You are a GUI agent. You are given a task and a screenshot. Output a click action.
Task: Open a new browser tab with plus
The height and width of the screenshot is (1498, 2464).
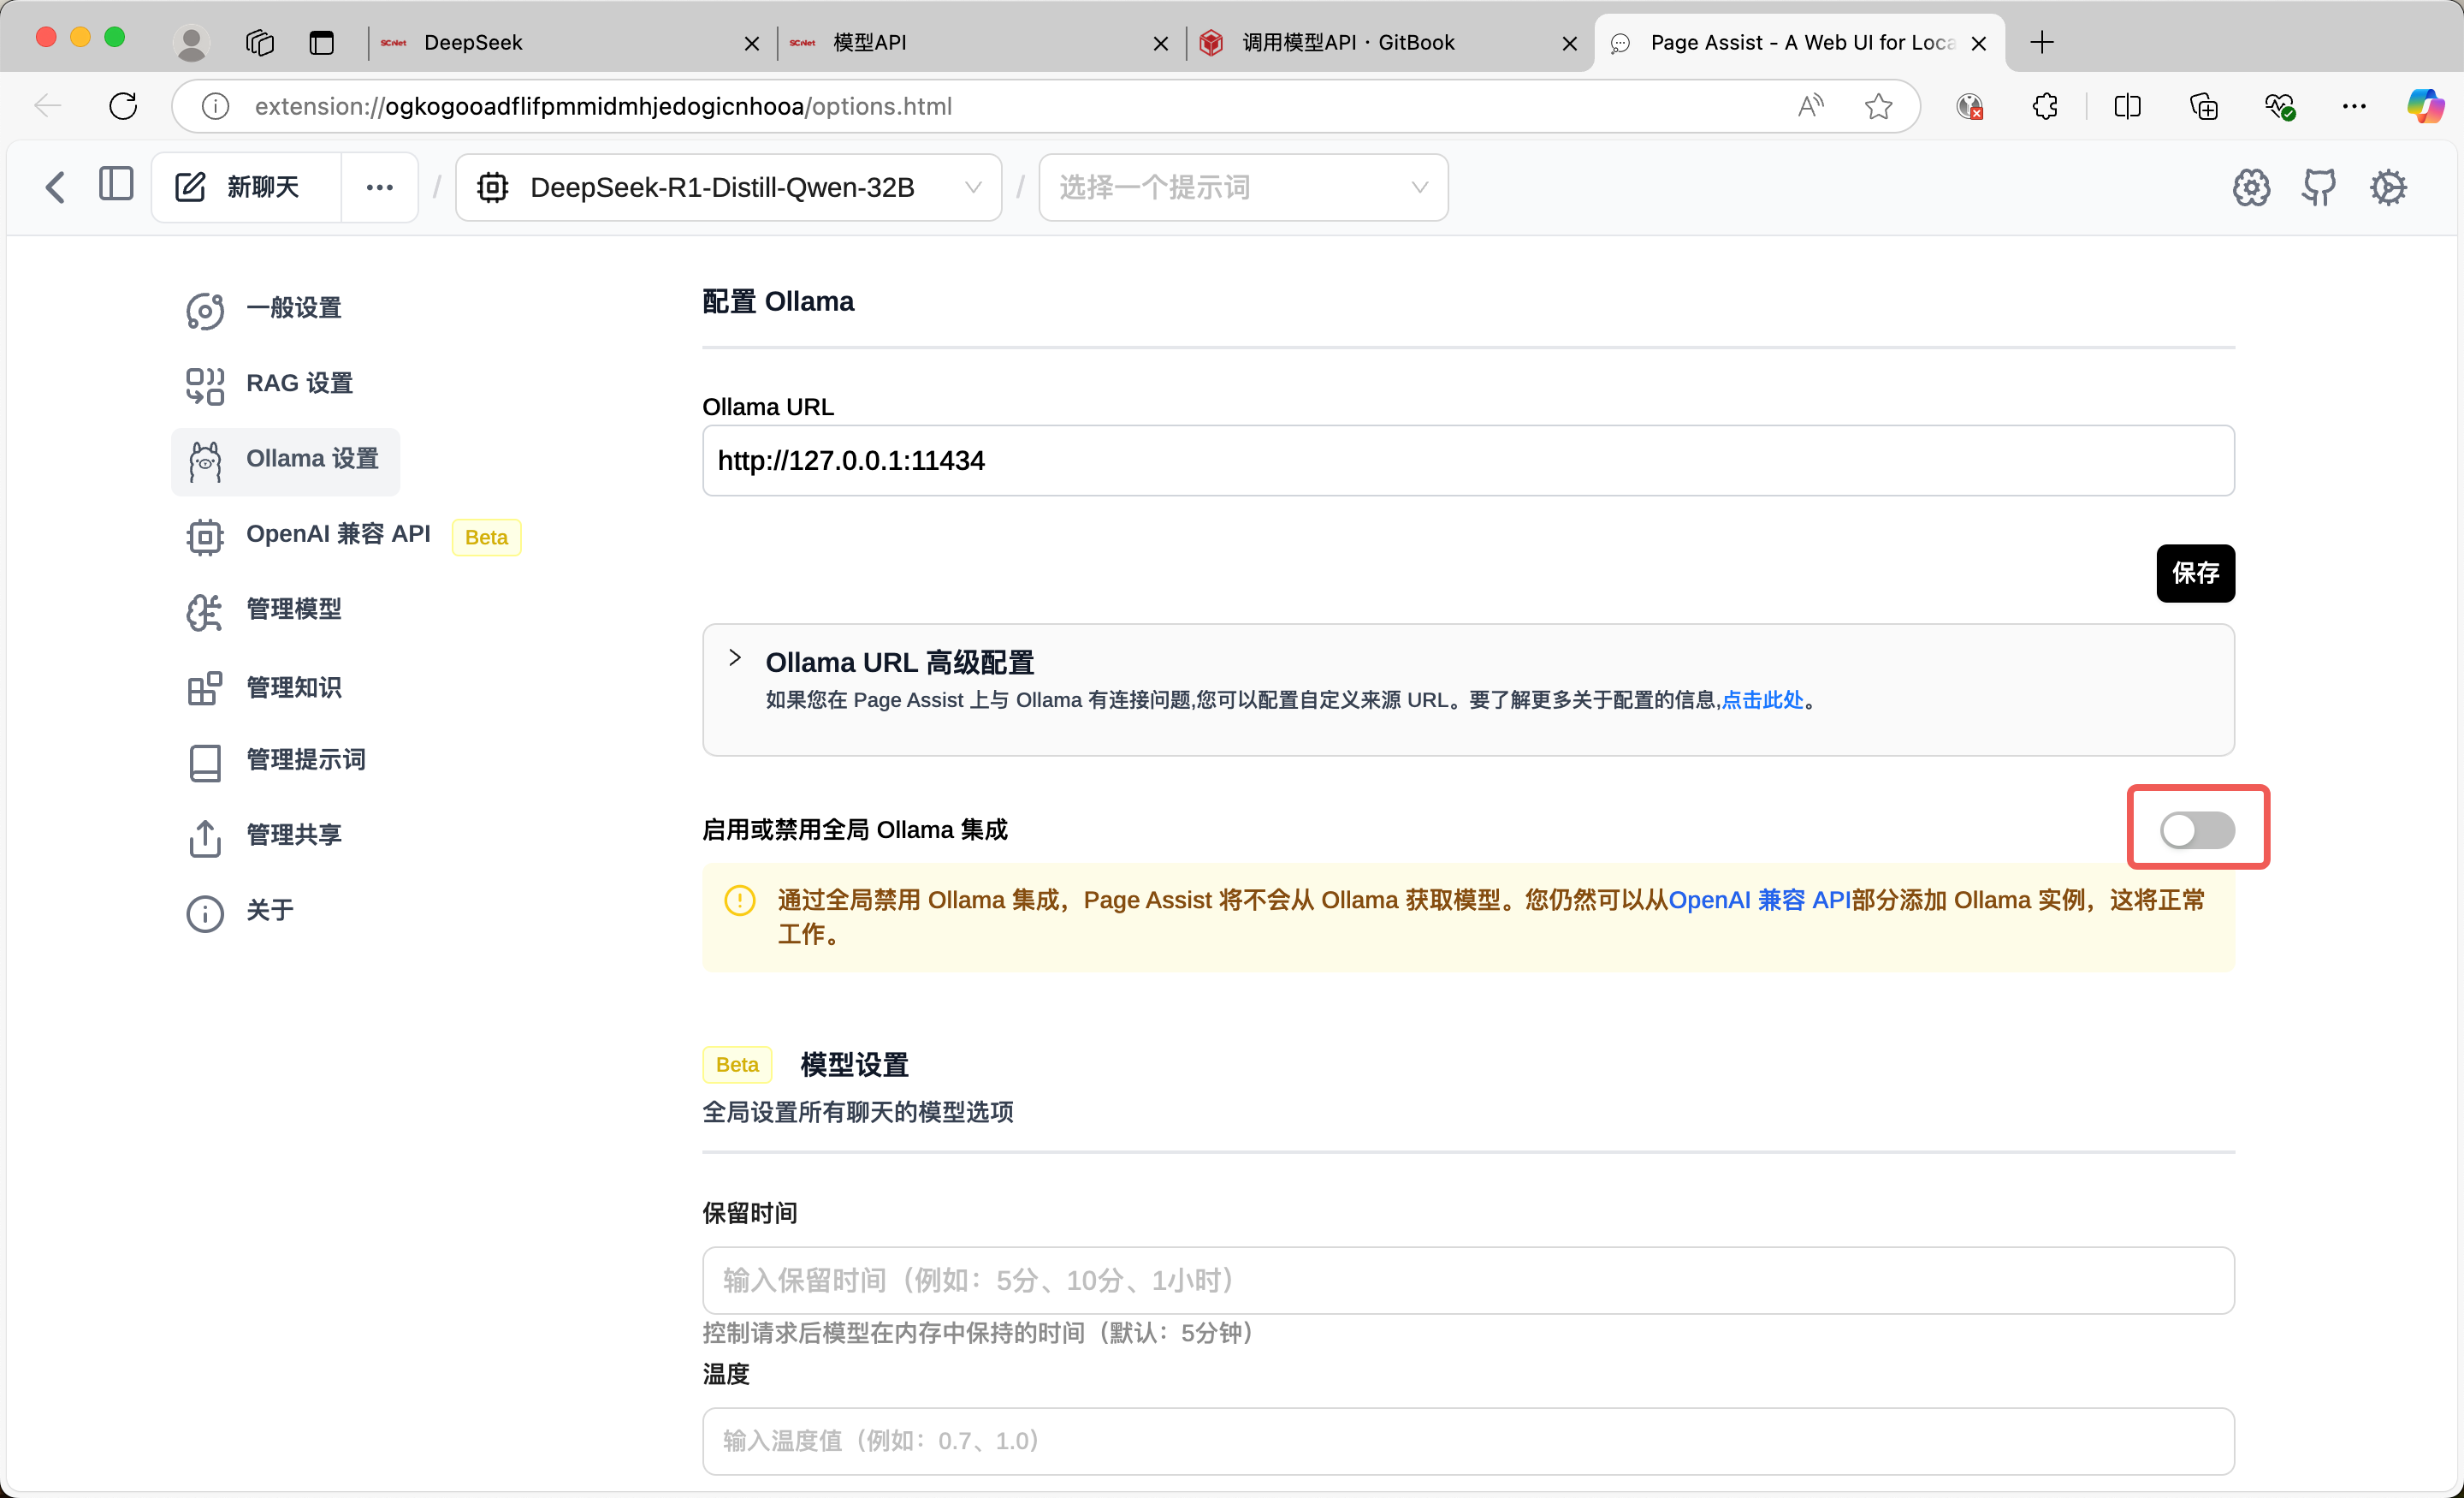pos(2042,42)
